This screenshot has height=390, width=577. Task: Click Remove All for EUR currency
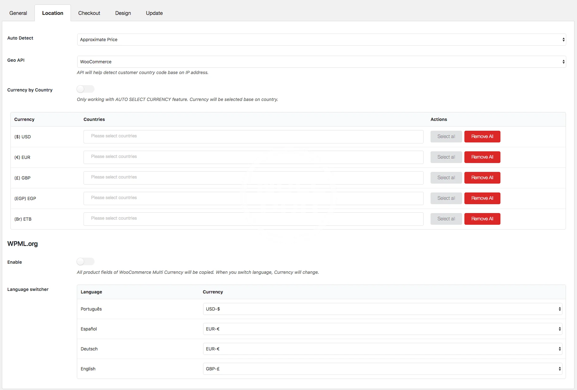482,157
